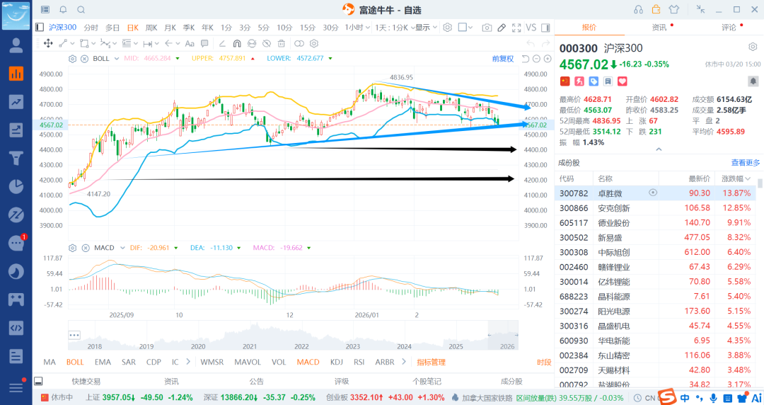Open customer service headset icon
764x405 pixels.
(x=638, y=10)
